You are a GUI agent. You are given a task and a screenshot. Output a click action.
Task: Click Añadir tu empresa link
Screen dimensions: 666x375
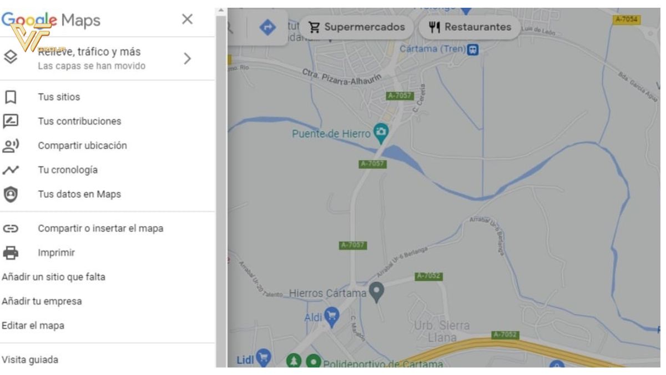(41, 301)
